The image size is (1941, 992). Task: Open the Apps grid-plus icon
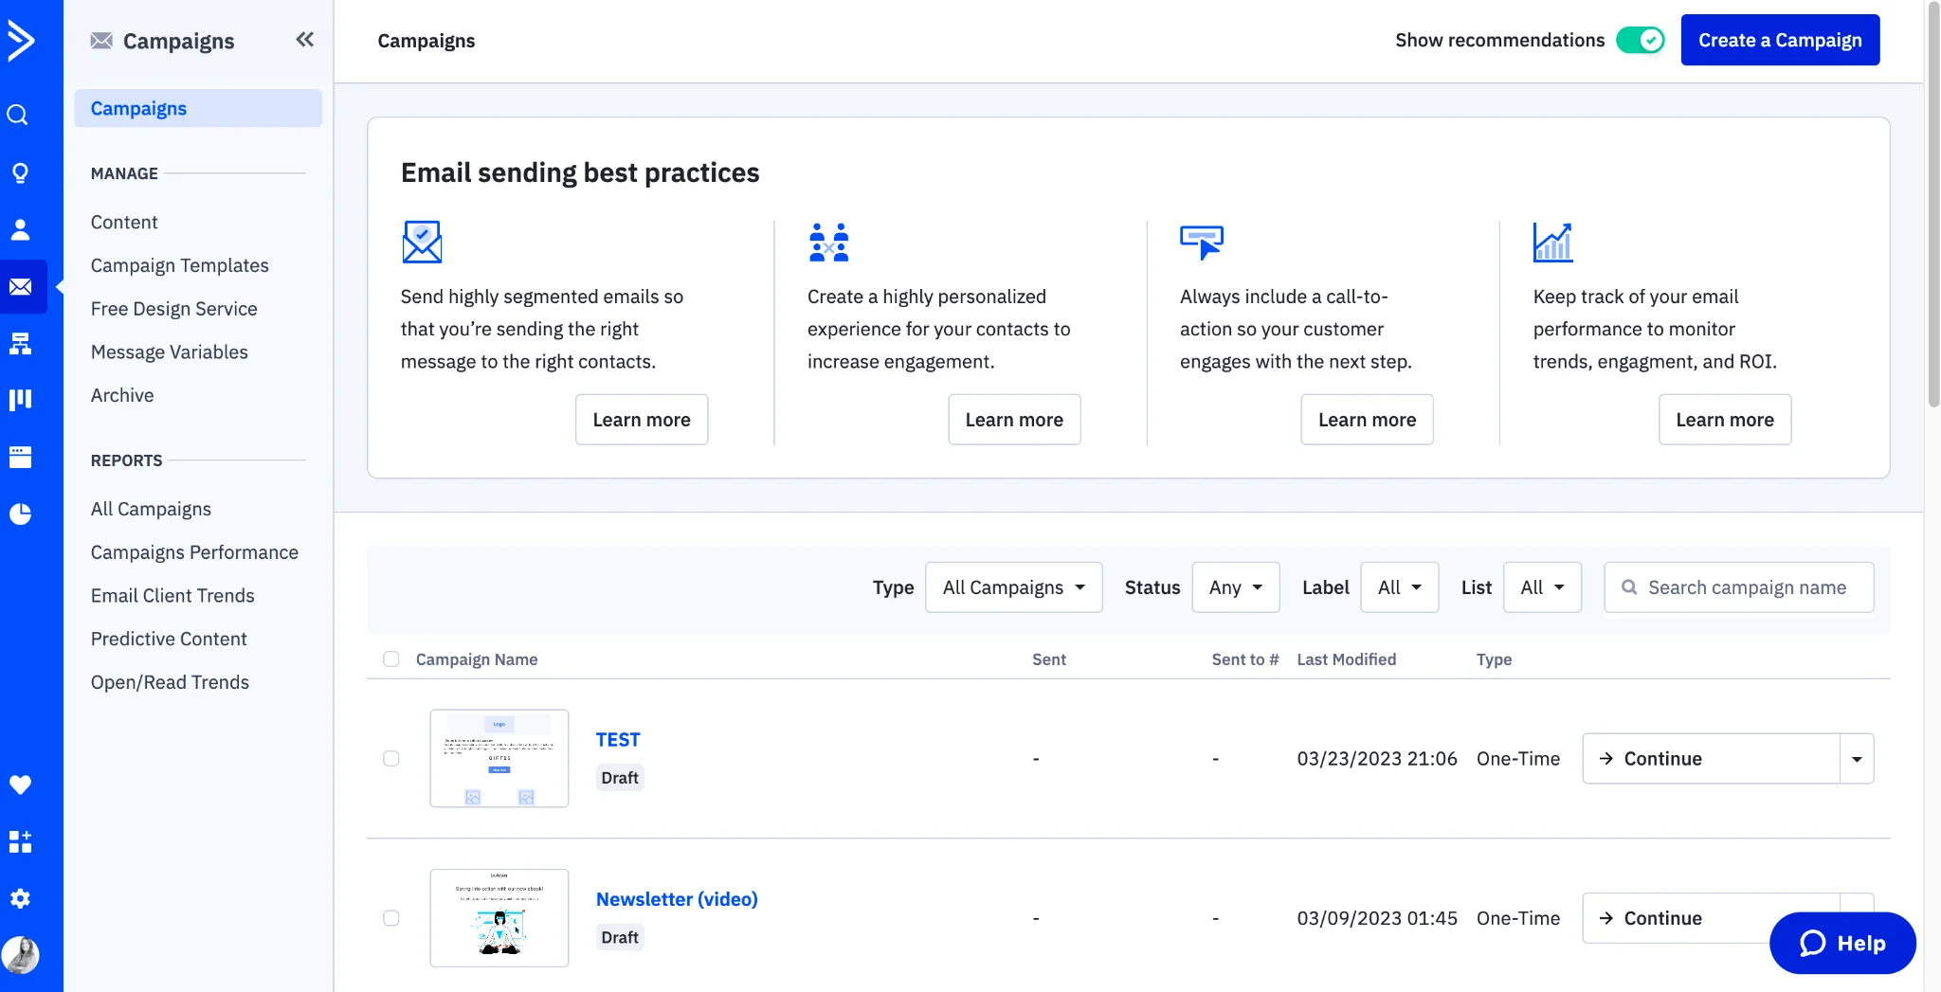point(20,841)
